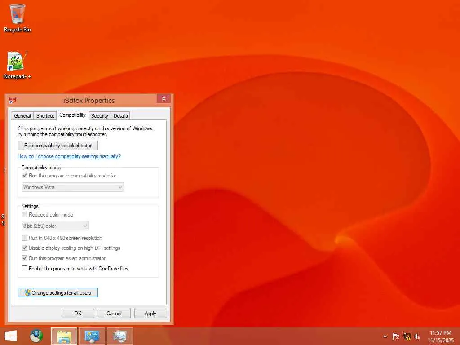Image resolution: width=460 pixels, height=345 pixels.
Task: Toggle the Reduced color mode checkbox
Action: (x=25, y=215)
